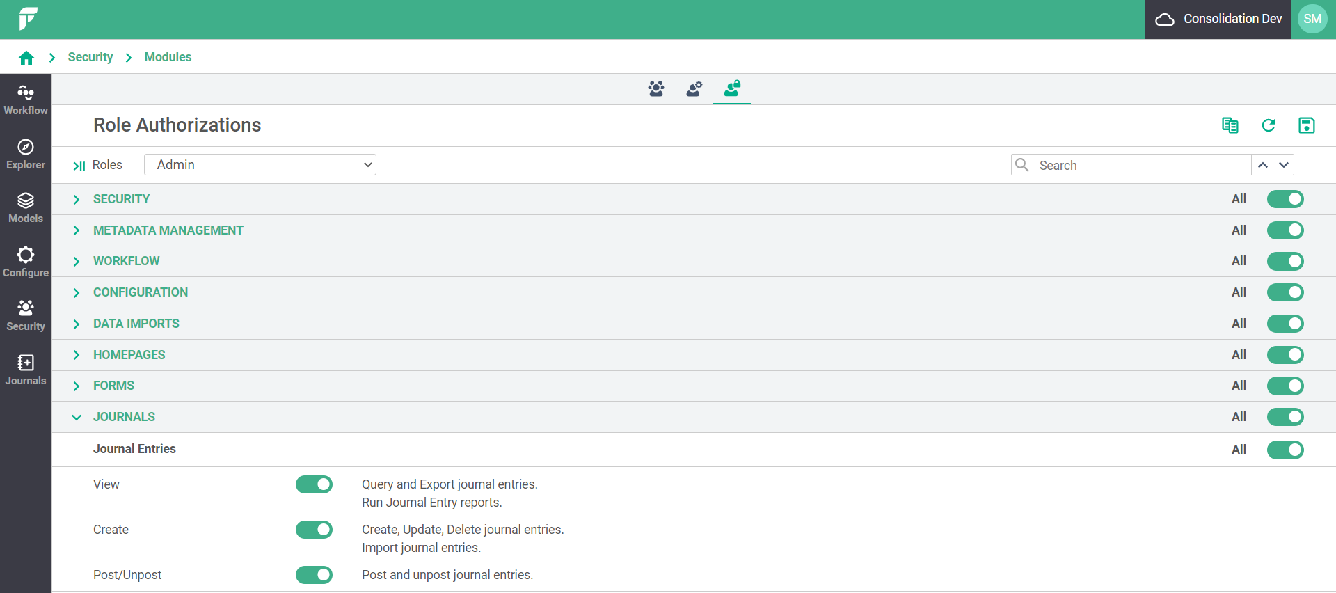Disable the Create permission toggle
The width and height of the screenshot is (1336, 593).
(314, 530)
